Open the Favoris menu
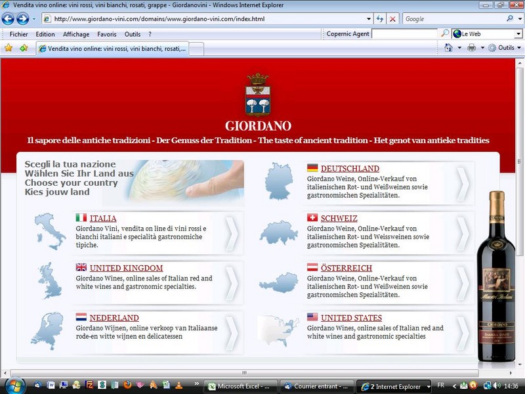This screenshot has height=394, width=525. (107, 34)
